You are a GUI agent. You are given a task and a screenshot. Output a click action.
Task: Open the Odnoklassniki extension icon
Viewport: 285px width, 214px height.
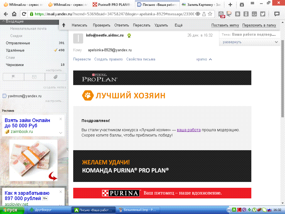[x=246, y=14]
